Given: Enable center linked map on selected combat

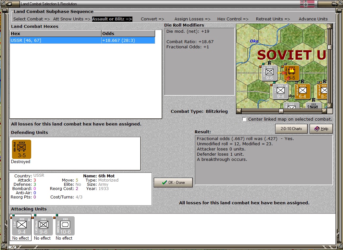Looking at the screenshot, I should (x=244, y=119).
